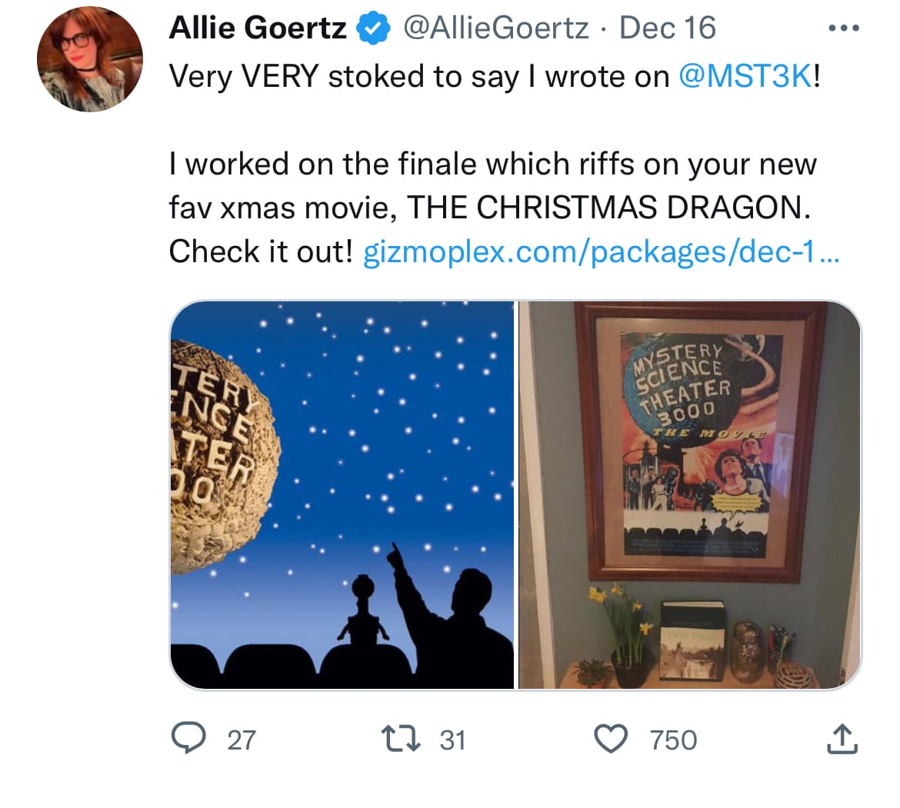Click the 750 likes count
This screenshot has width=900, height=808.
point(673,740)
